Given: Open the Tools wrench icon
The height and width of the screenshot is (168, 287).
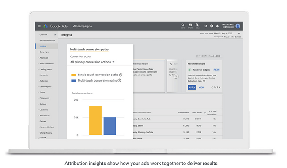Looking at the screenshot, I should tap(197, 25).
